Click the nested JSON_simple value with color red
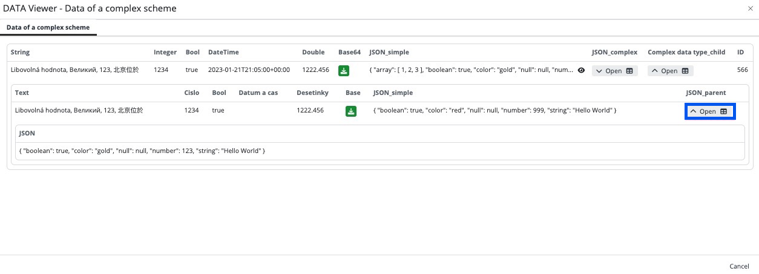 pos(494,111)
